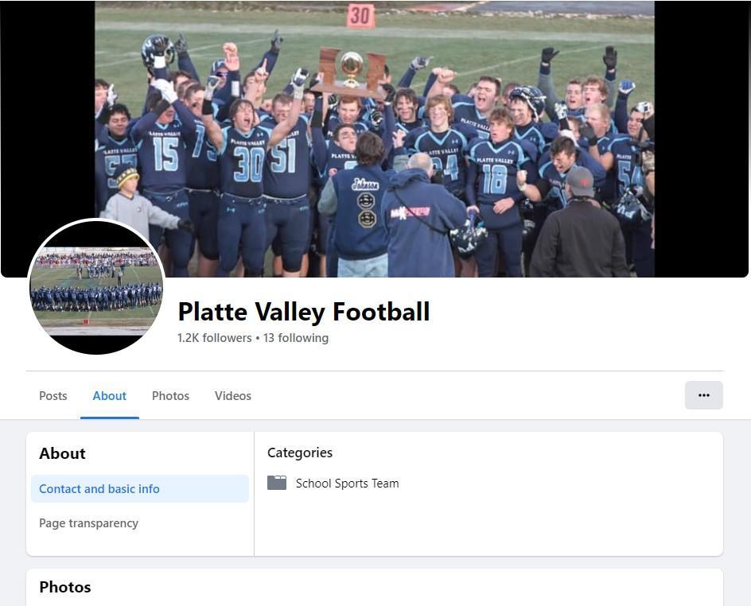751x606 pixels.
Task: Open the circular profile picture
Action: click(97, 287)
